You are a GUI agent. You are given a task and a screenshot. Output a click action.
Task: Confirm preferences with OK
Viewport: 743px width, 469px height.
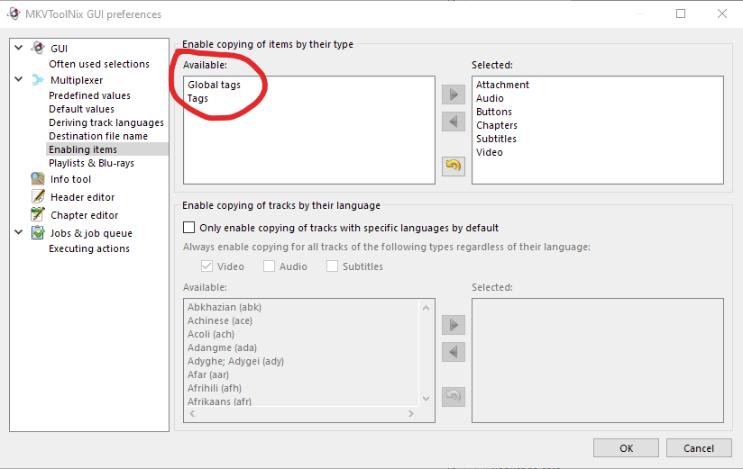[x=626, y=448]
